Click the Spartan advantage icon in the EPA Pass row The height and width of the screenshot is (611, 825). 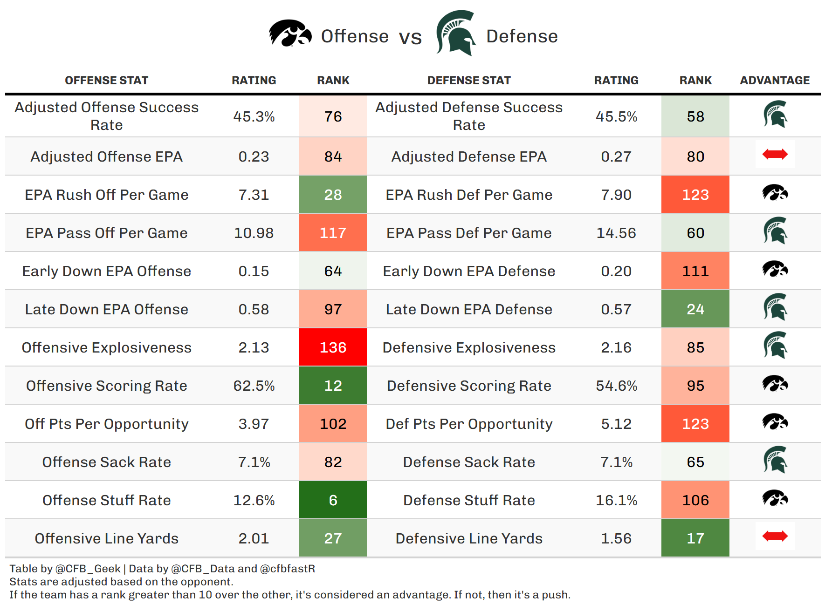pyautogui.click(x=775, y=231)
